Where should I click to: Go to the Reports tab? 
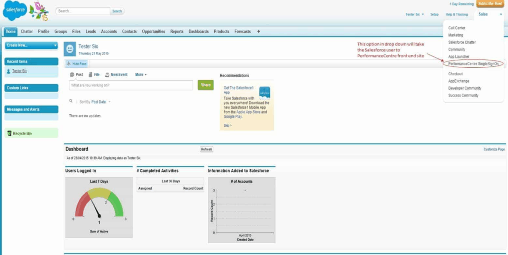(177, 31)
